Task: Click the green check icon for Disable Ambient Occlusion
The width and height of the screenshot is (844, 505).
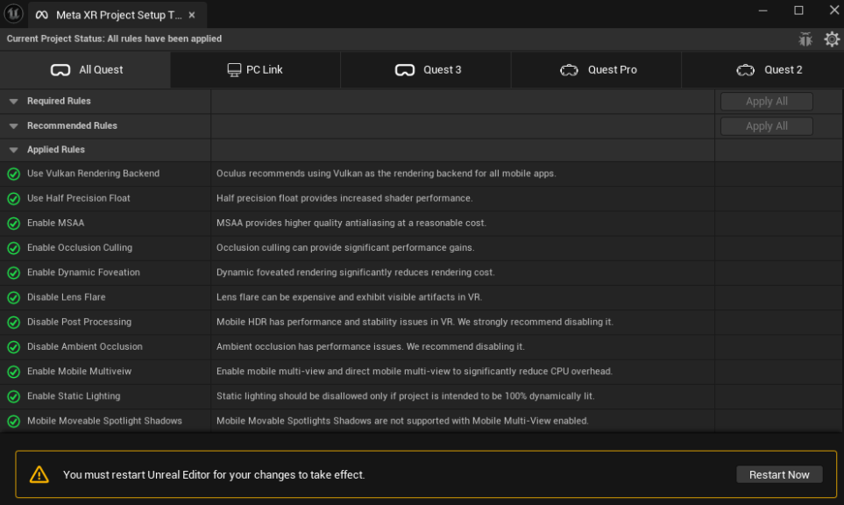Action: point(13,347)
